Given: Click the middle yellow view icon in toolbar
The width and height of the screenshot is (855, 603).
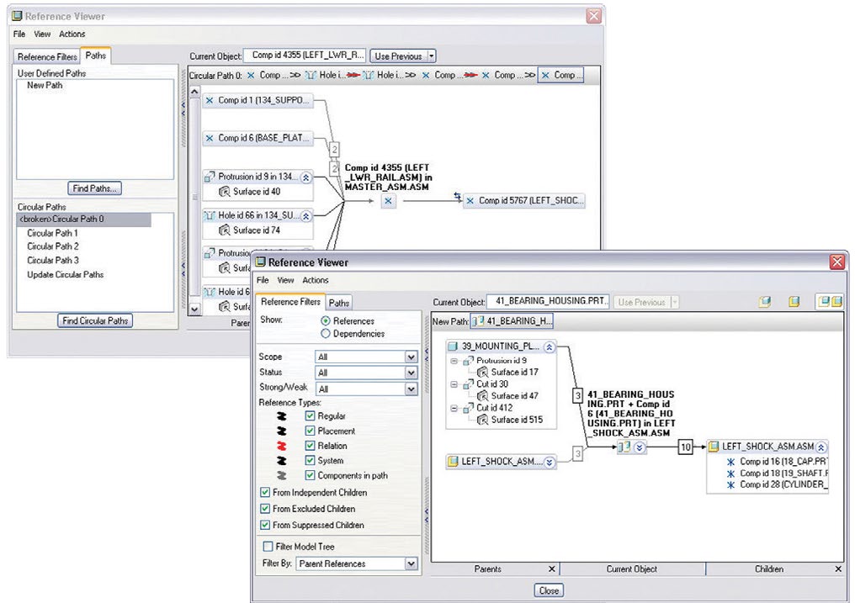Looking at the screenshot, I should tap(794, 302).
